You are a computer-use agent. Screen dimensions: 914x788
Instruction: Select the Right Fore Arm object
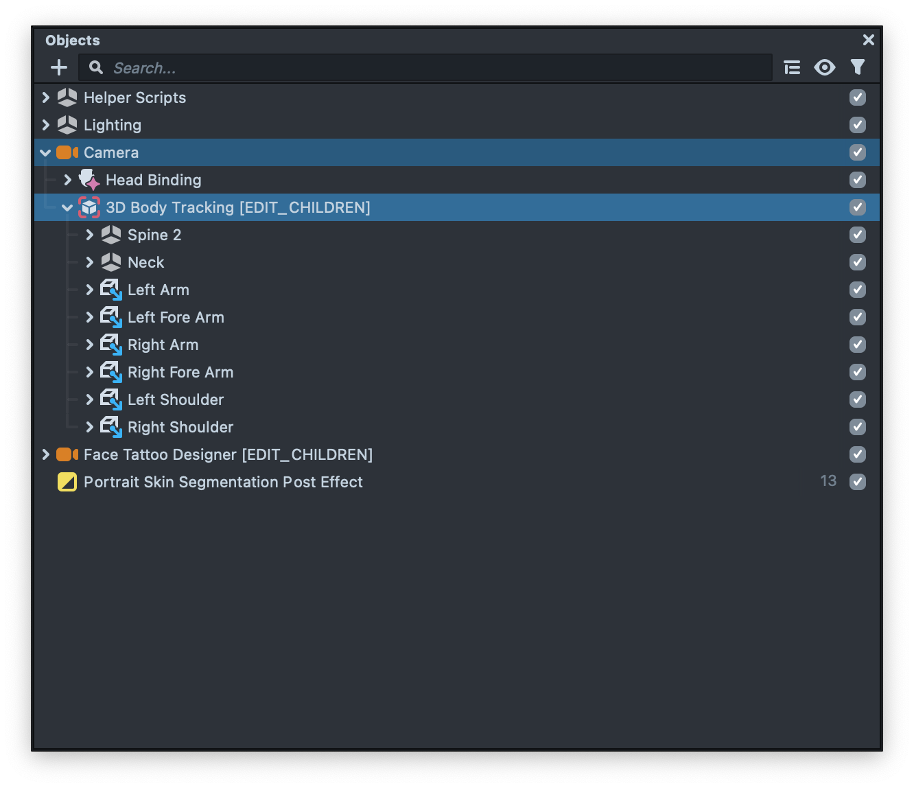pos(180,372)
